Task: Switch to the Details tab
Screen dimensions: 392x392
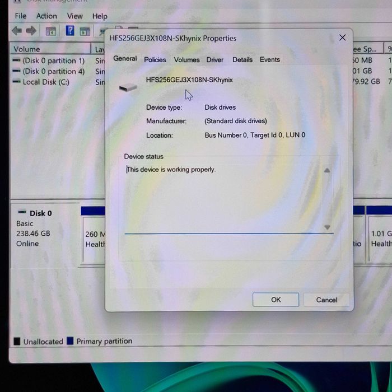Action: (x=242, y=60)
